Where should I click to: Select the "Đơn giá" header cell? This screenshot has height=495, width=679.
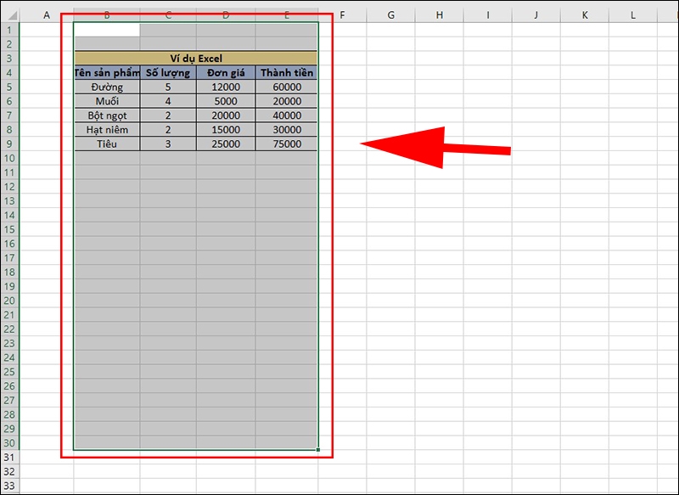point(226,73)
